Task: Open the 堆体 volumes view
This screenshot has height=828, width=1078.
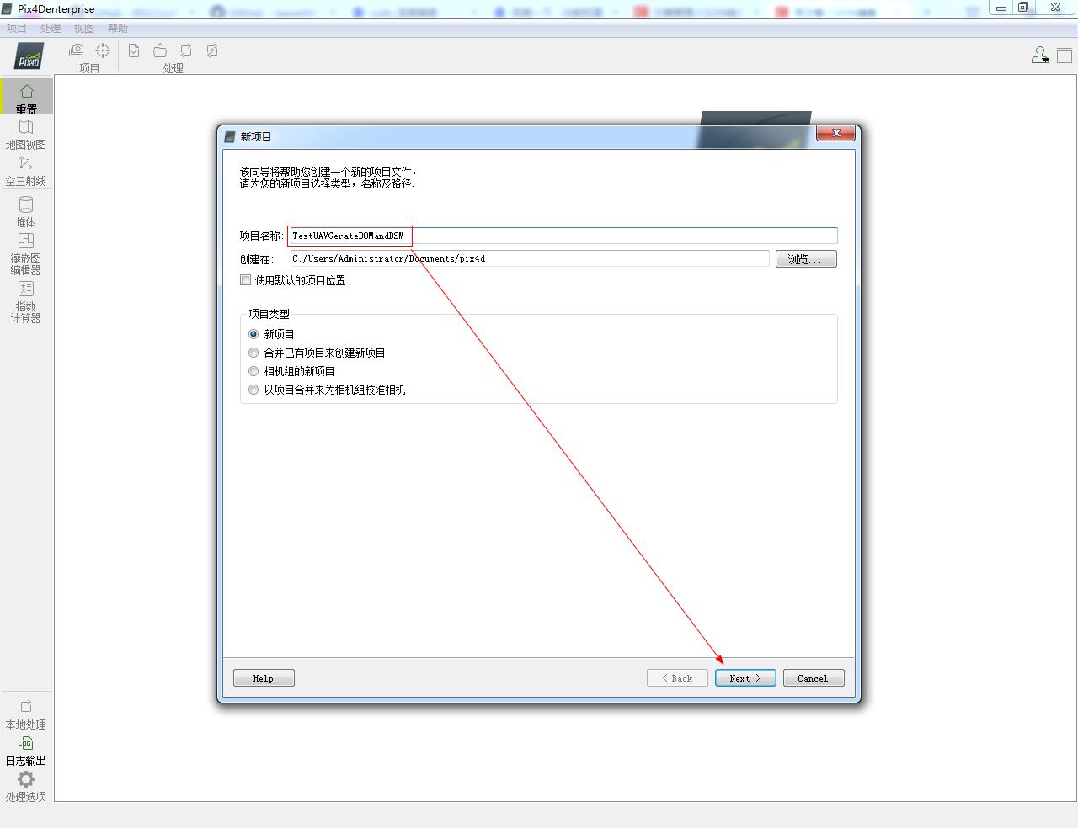Action: [26, 212]
